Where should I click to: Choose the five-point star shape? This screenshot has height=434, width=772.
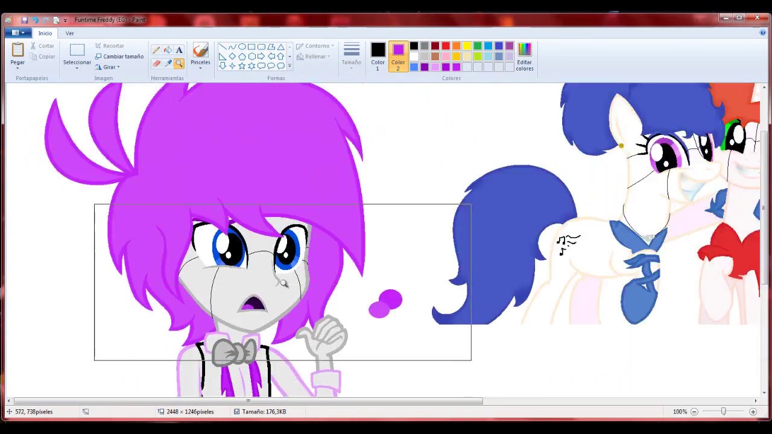coord(242,66)
